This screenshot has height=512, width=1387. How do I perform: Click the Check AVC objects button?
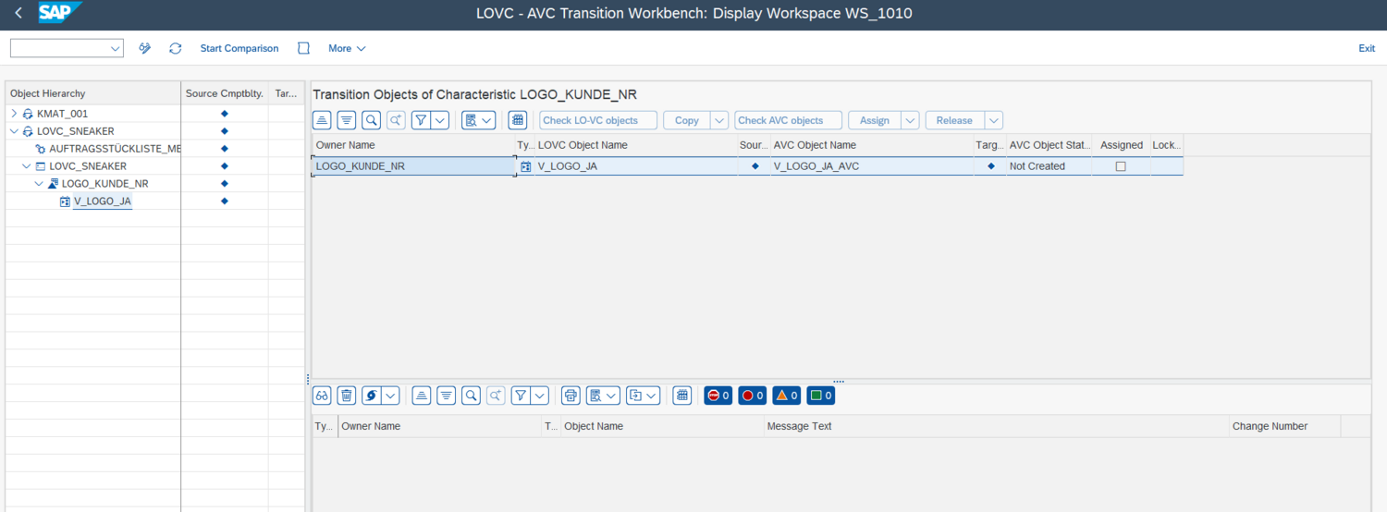coord(789,120)
